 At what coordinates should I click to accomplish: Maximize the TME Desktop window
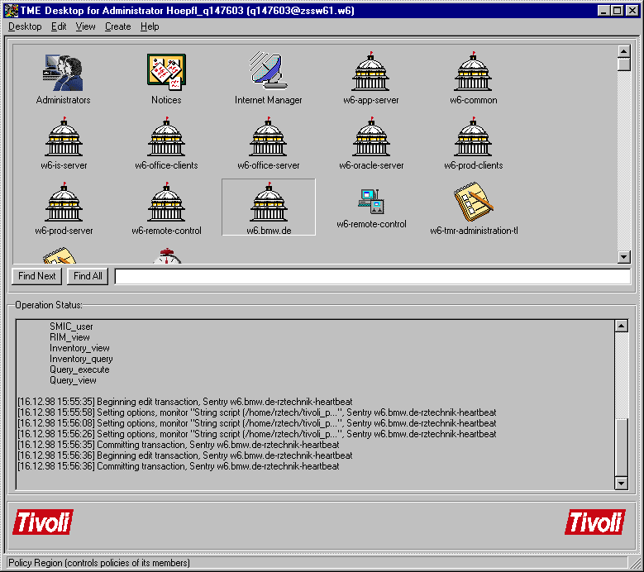coord(617,10)
